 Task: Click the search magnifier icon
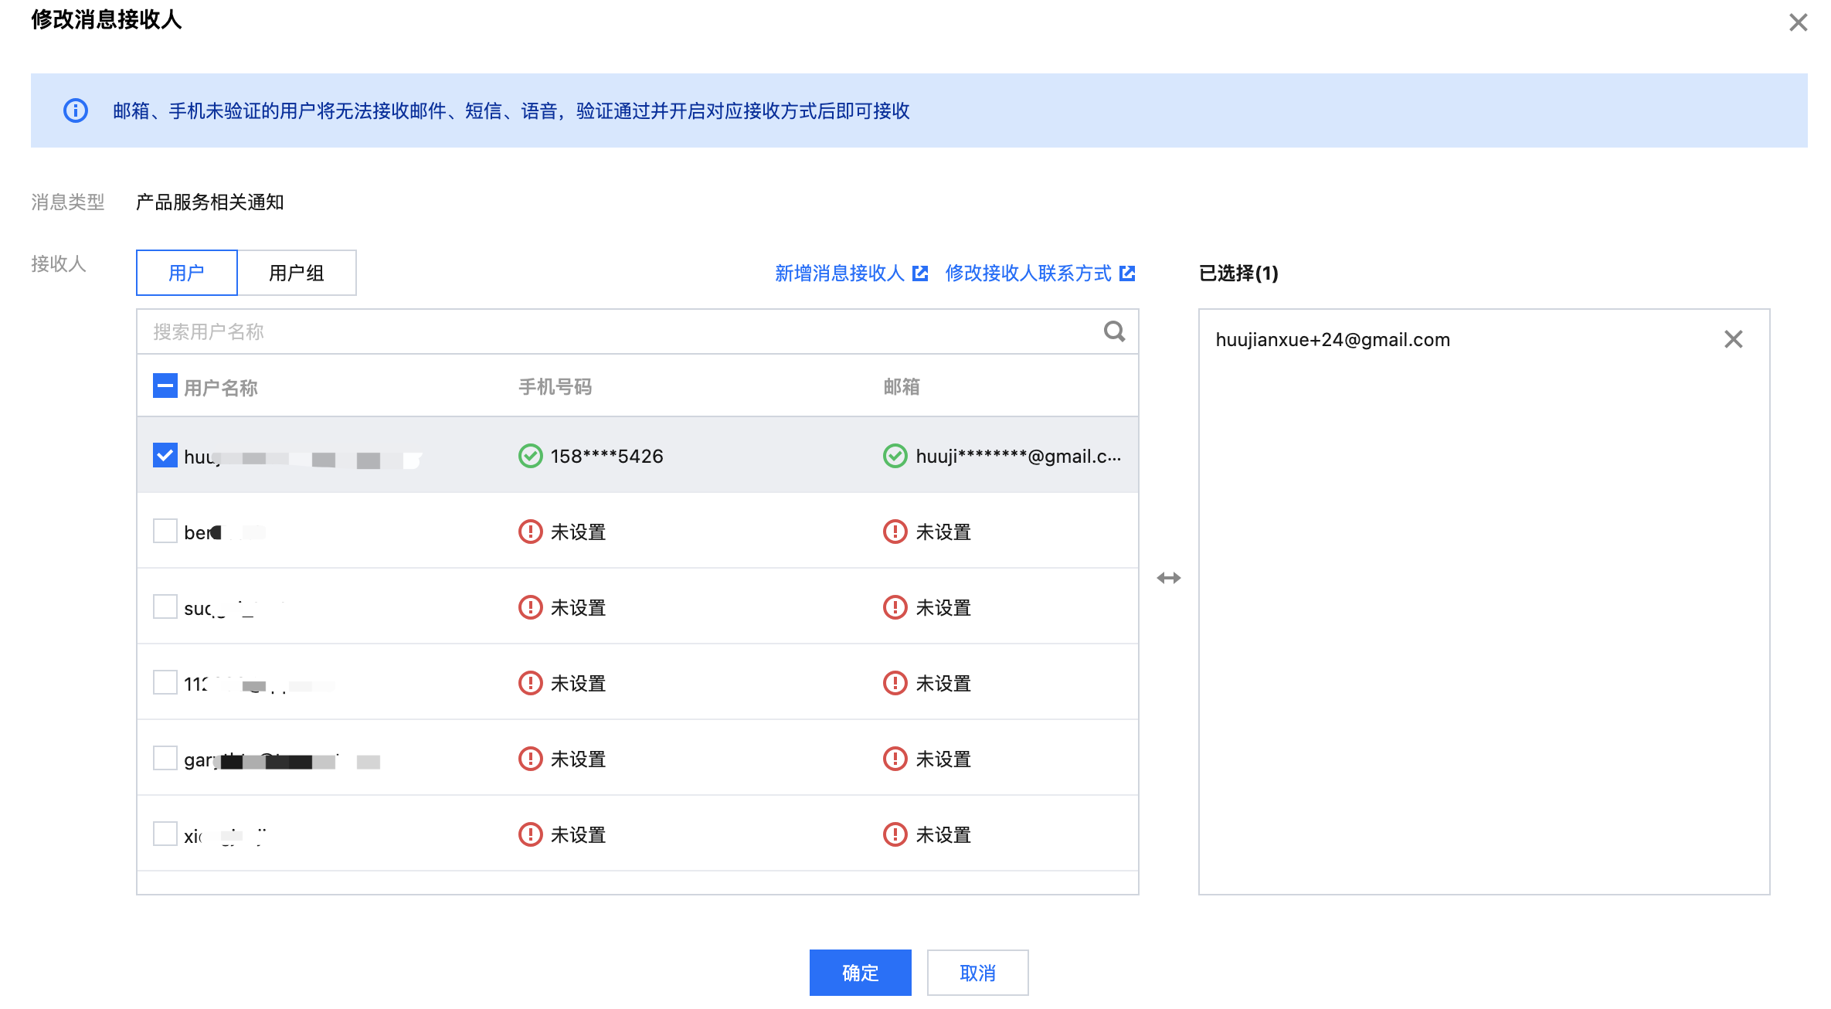click(1114, 331)
